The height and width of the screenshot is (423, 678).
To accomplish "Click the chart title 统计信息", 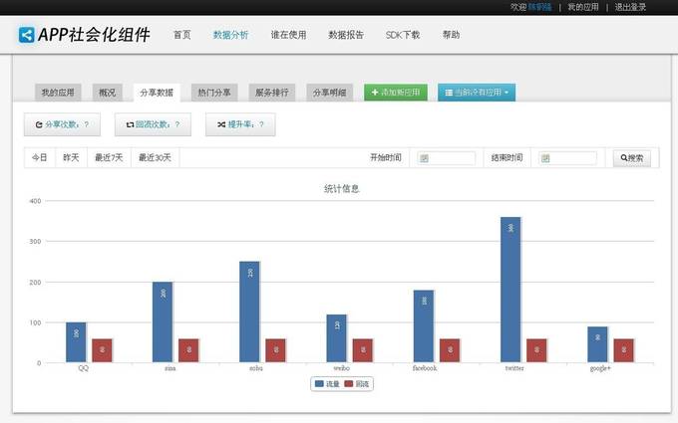I will [342, 189].
